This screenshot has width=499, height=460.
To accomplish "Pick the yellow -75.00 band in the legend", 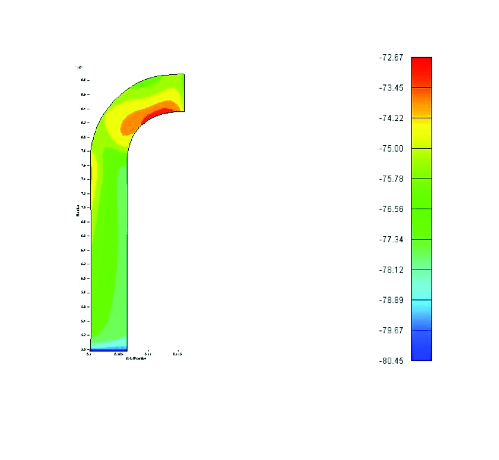I will click(421, 133).
